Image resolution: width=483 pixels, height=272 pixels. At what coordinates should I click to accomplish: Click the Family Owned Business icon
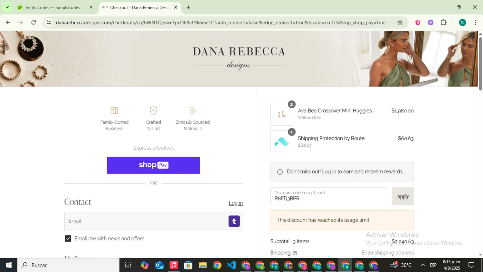114,110
